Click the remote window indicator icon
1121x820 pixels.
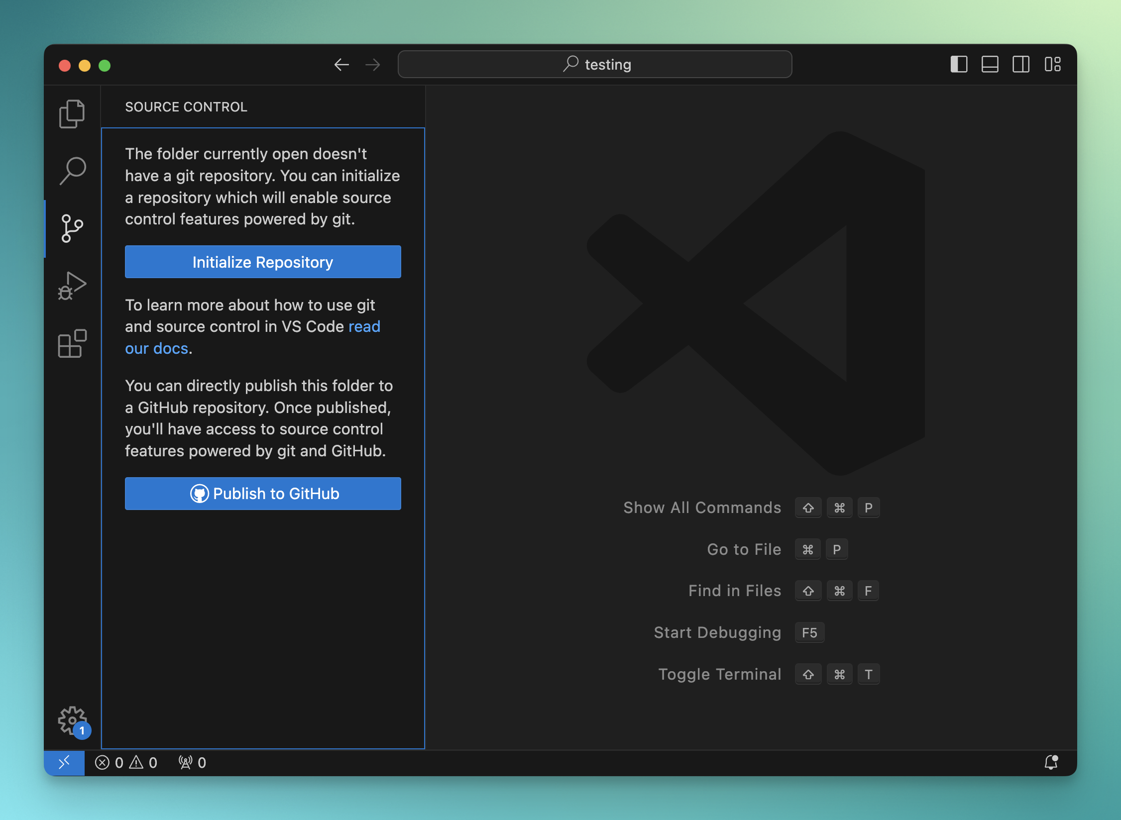tap(64, 762)
